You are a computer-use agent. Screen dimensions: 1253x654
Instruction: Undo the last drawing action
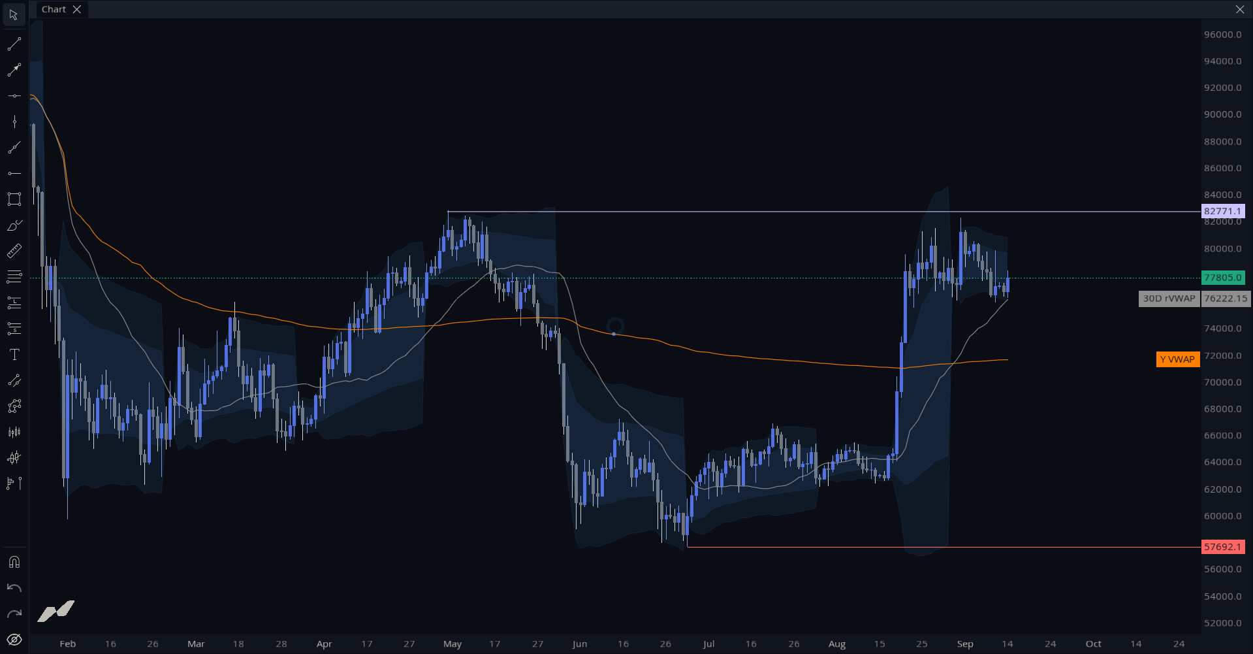click(x=14, y=588)
